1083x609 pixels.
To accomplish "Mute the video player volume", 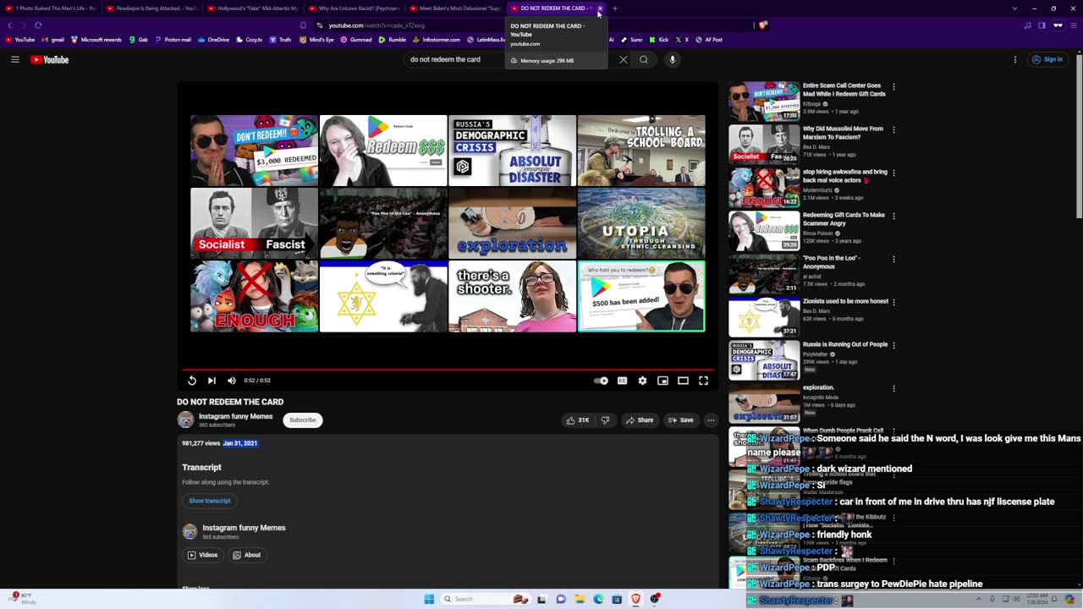I will tap(232, 381).
